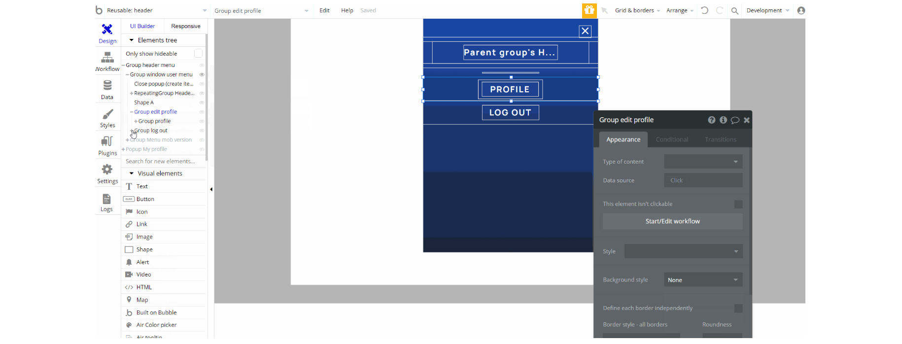
Task: Open the Design tab in sidebar
Action: point(107,34)
